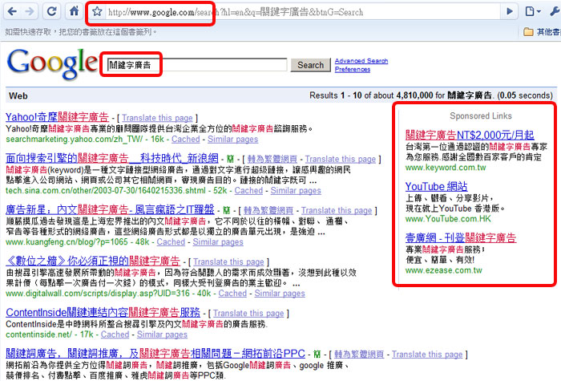
Task: Go forward with the forward arrow
Action: (30, 12)
